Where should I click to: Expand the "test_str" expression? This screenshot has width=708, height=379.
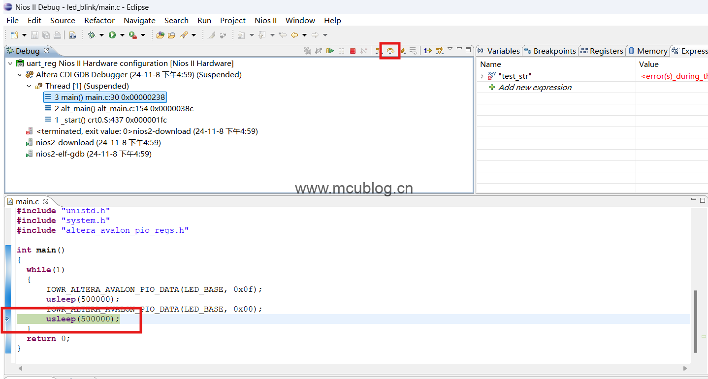point(482,76)
